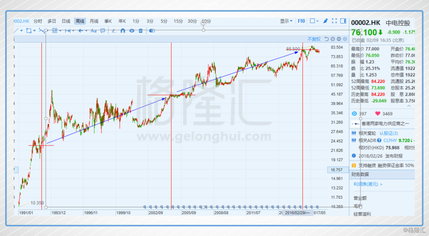Click the 香港两家电力供应商之一 description row

coord(383,124)
